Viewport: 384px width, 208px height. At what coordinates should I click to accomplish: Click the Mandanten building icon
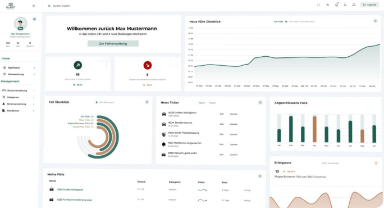coord(3,111)
